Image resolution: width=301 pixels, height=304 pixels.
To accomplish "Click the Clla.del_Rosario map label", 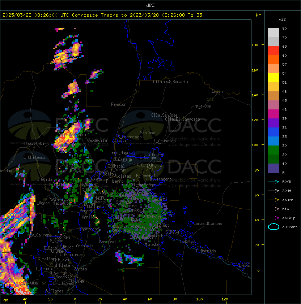I will click(x=170, y=82).
